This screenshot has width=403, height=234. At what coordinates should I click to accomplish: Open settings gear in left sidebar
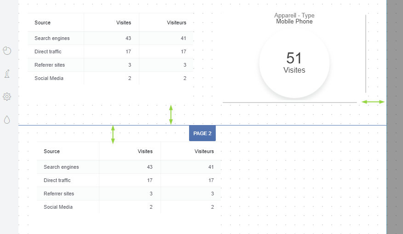(7, 97)
